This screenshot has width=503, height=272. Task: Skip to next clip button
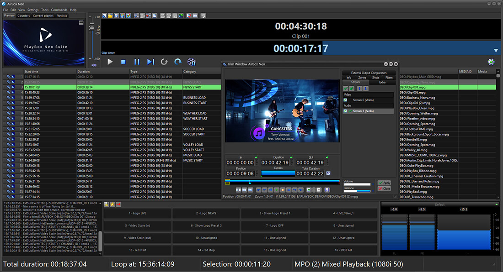pyautogui.click(x=150, y=62)
